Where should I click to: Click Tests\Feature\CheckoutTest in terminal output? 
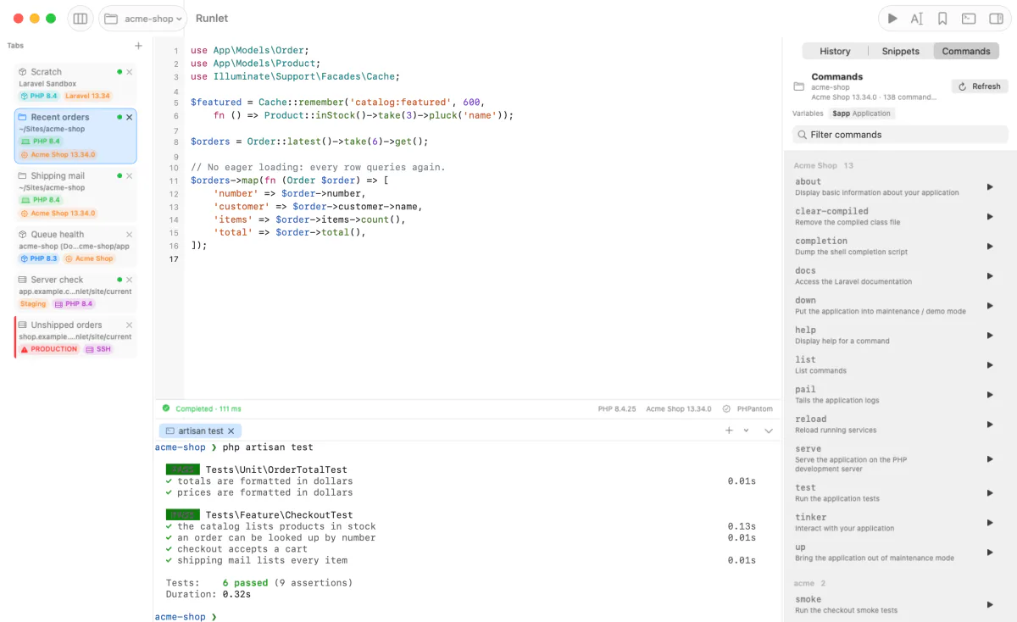point(279,515)
